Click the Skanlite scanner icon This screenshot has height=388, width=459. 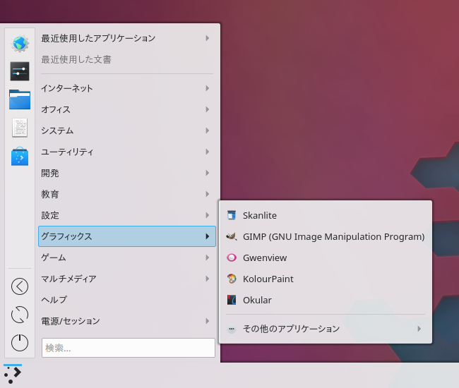tap(232, 215)
